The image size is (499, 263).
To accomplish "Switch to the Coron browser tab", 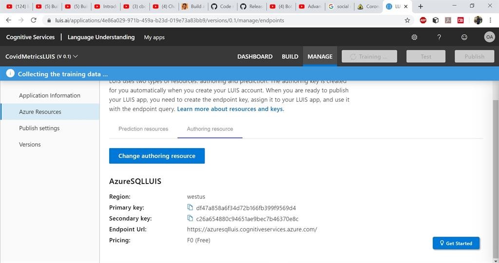I will pos(368,6).
